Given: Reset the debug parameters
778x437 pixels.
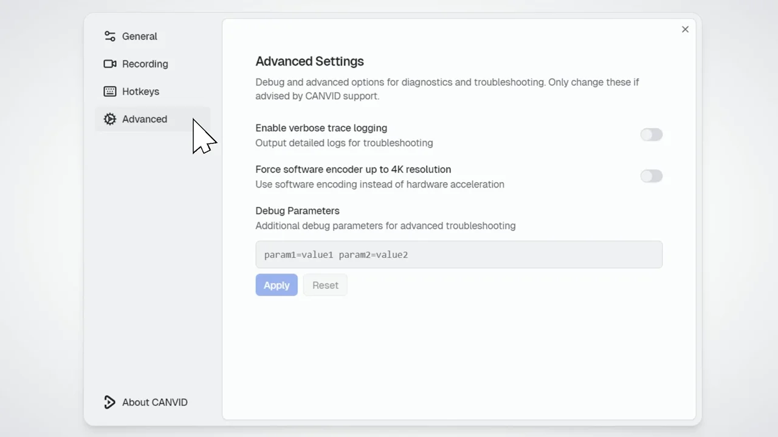Looking at the screenshot, I should click(325, 285).
